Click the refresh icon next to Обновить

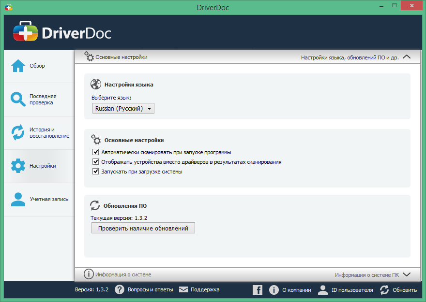[384, 290]
